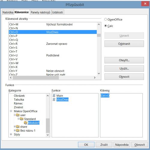Open help with Nápověda button
Viewport: 150px width, 150px height.
point(122,145)
